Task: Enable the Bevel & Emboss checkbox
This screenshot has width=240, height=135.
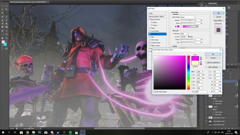Action: [150, 19]
